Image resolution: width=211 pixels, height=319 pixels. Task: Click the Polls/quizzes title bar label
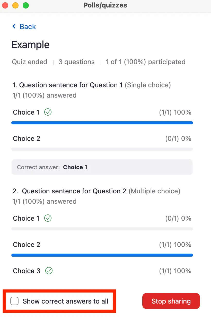tap(105, 5)
